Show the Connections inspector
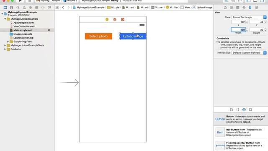Image resolution: width=268 pixels, height=151 pixels. point(257,8)
